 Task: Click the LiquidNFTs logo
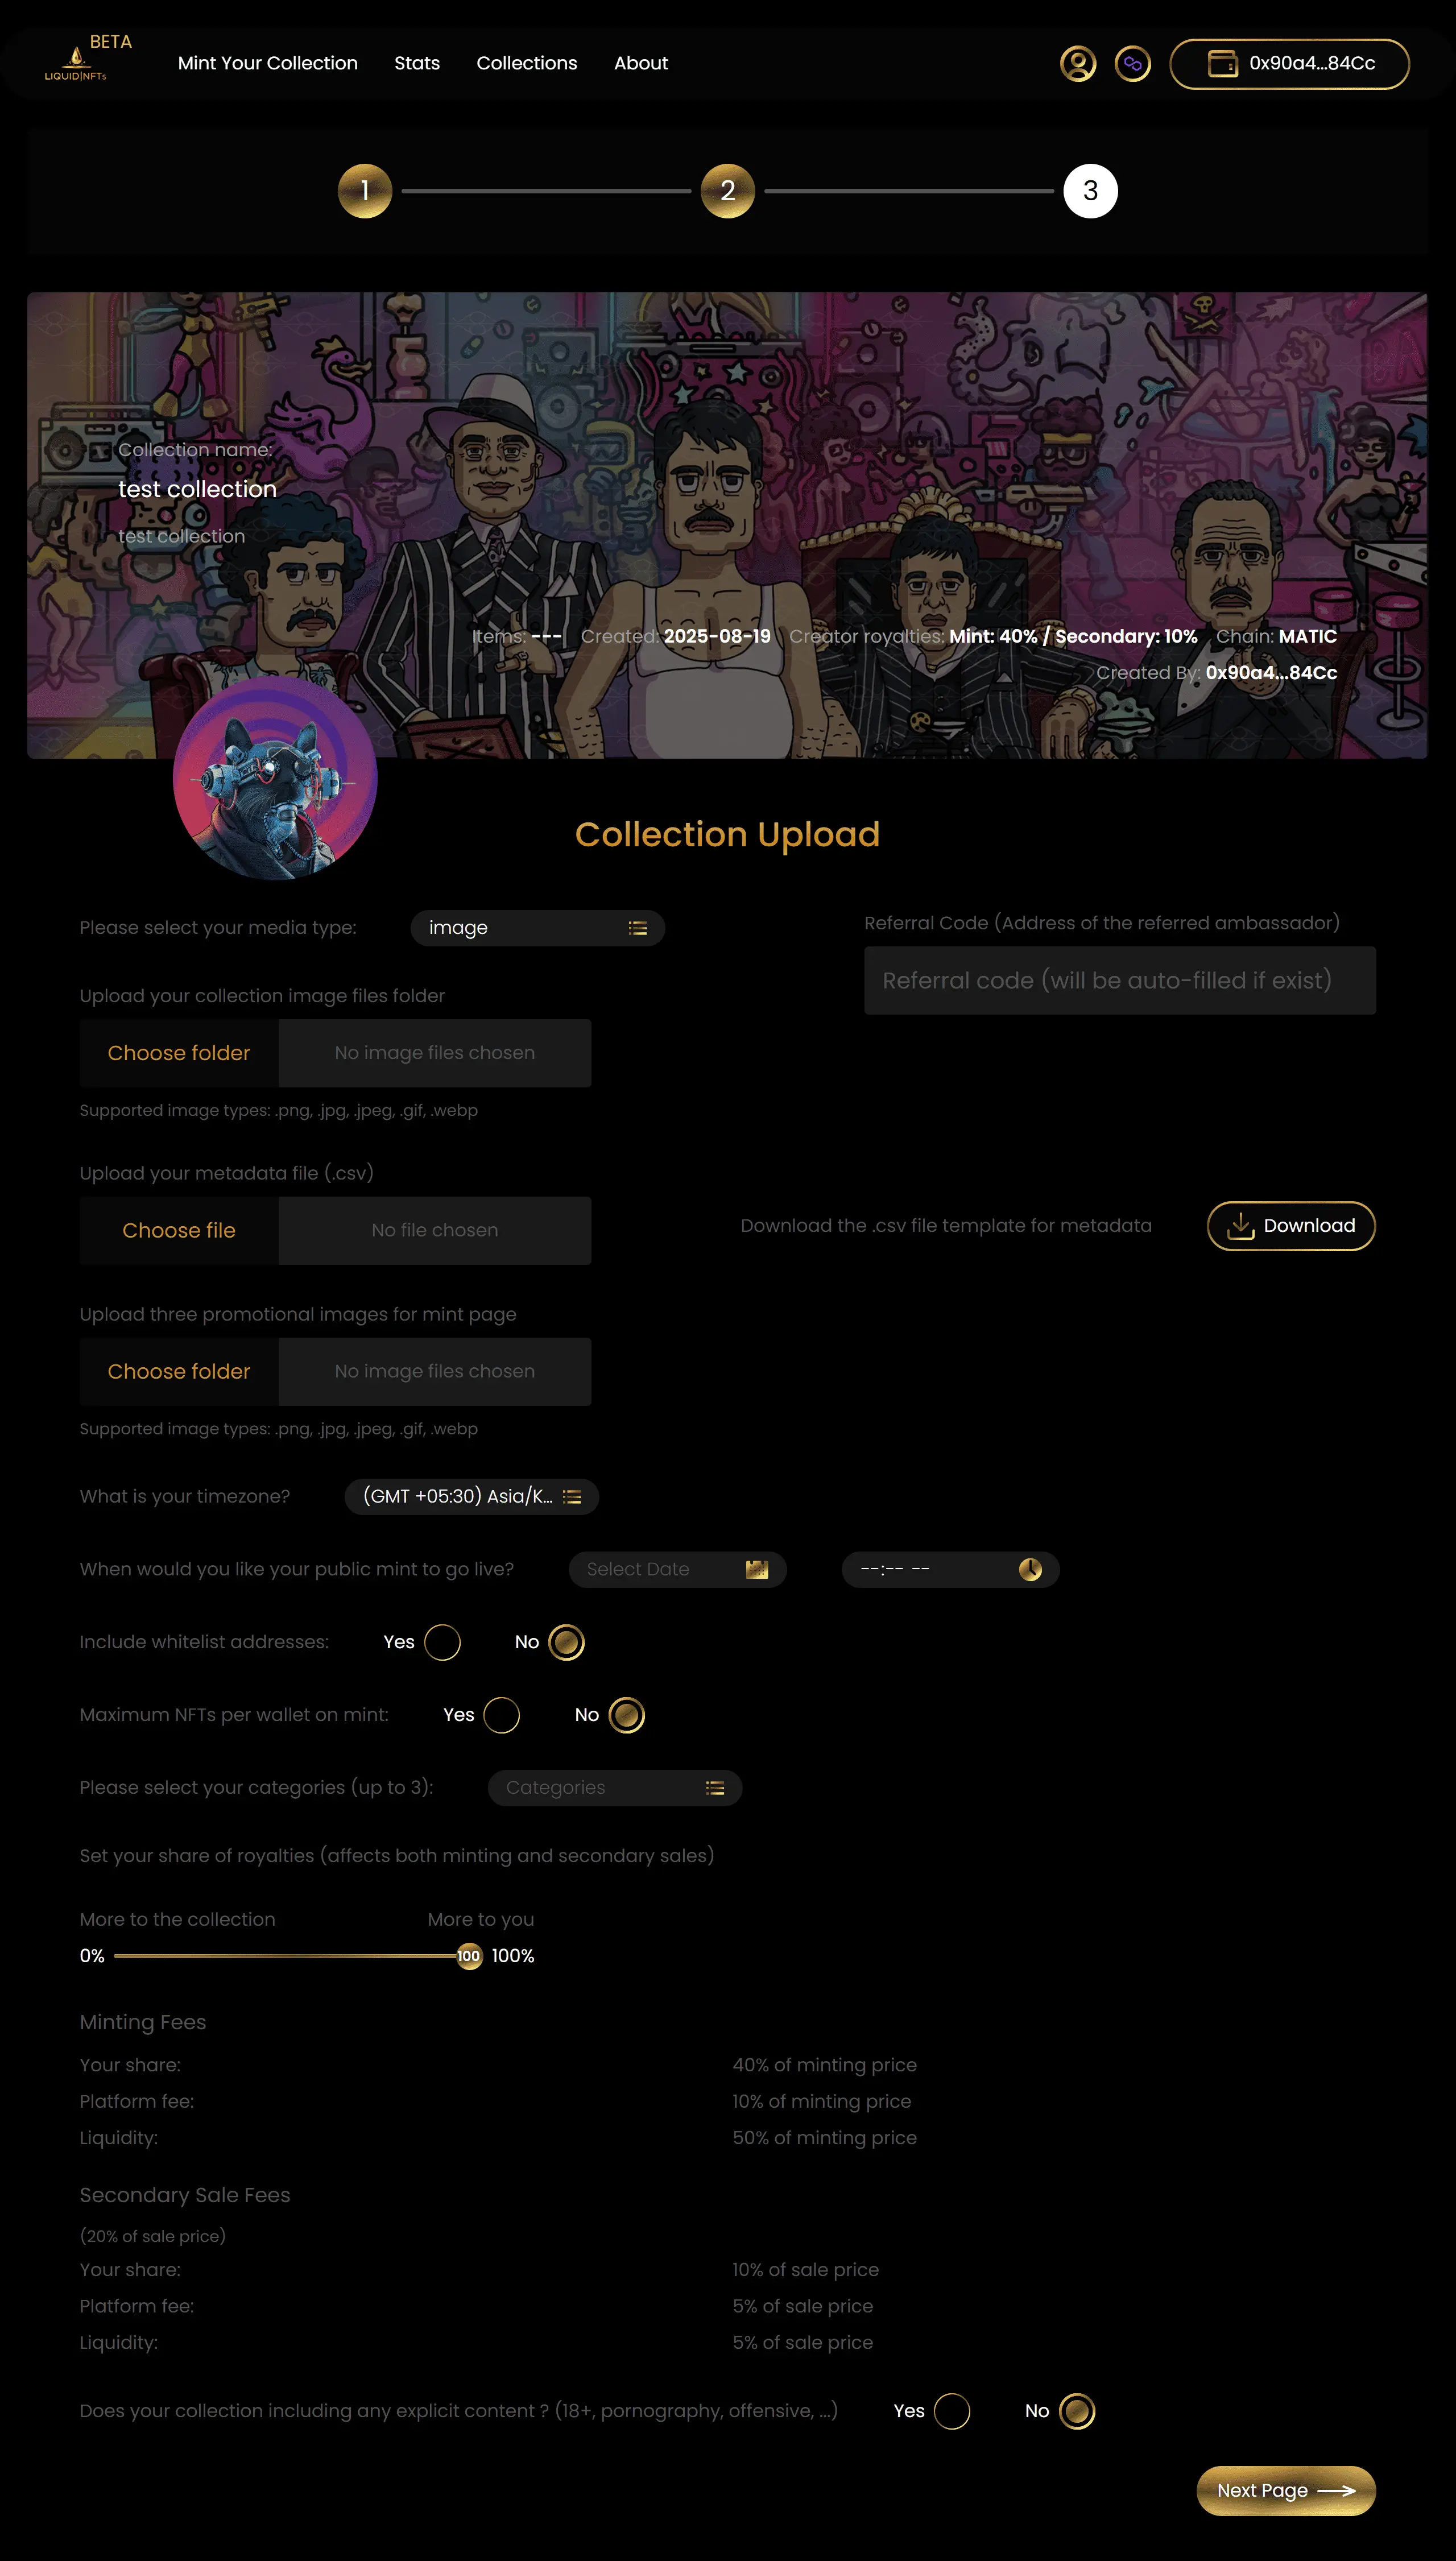click(75, 63)
